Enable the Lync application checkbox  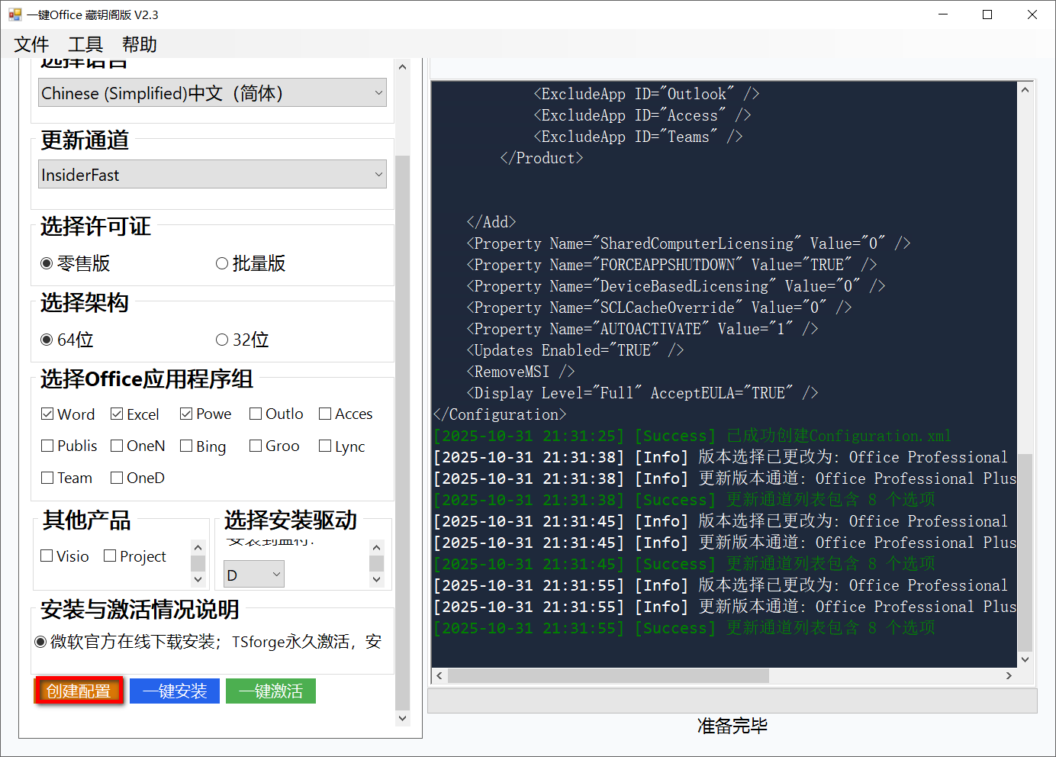325,446
